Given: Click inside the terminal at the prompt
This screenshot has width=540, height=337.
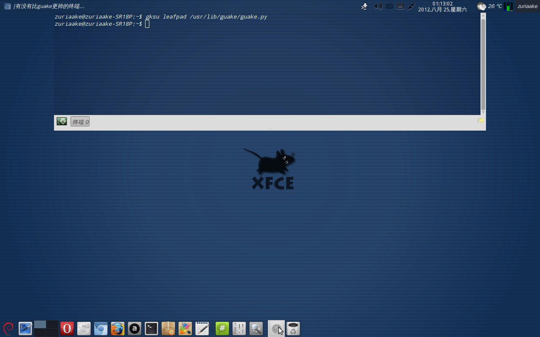Looking at the screenshot, I should tap(147, 24).
